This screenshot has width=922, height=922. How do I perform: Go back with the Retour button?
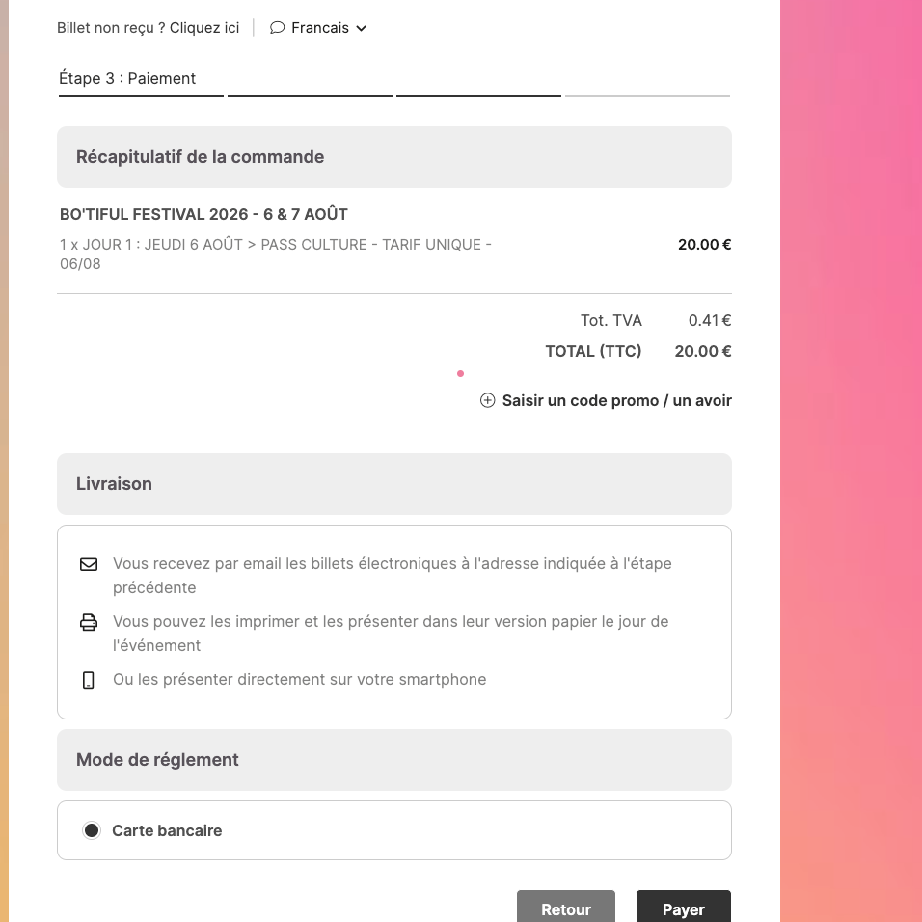click(566, 908)
